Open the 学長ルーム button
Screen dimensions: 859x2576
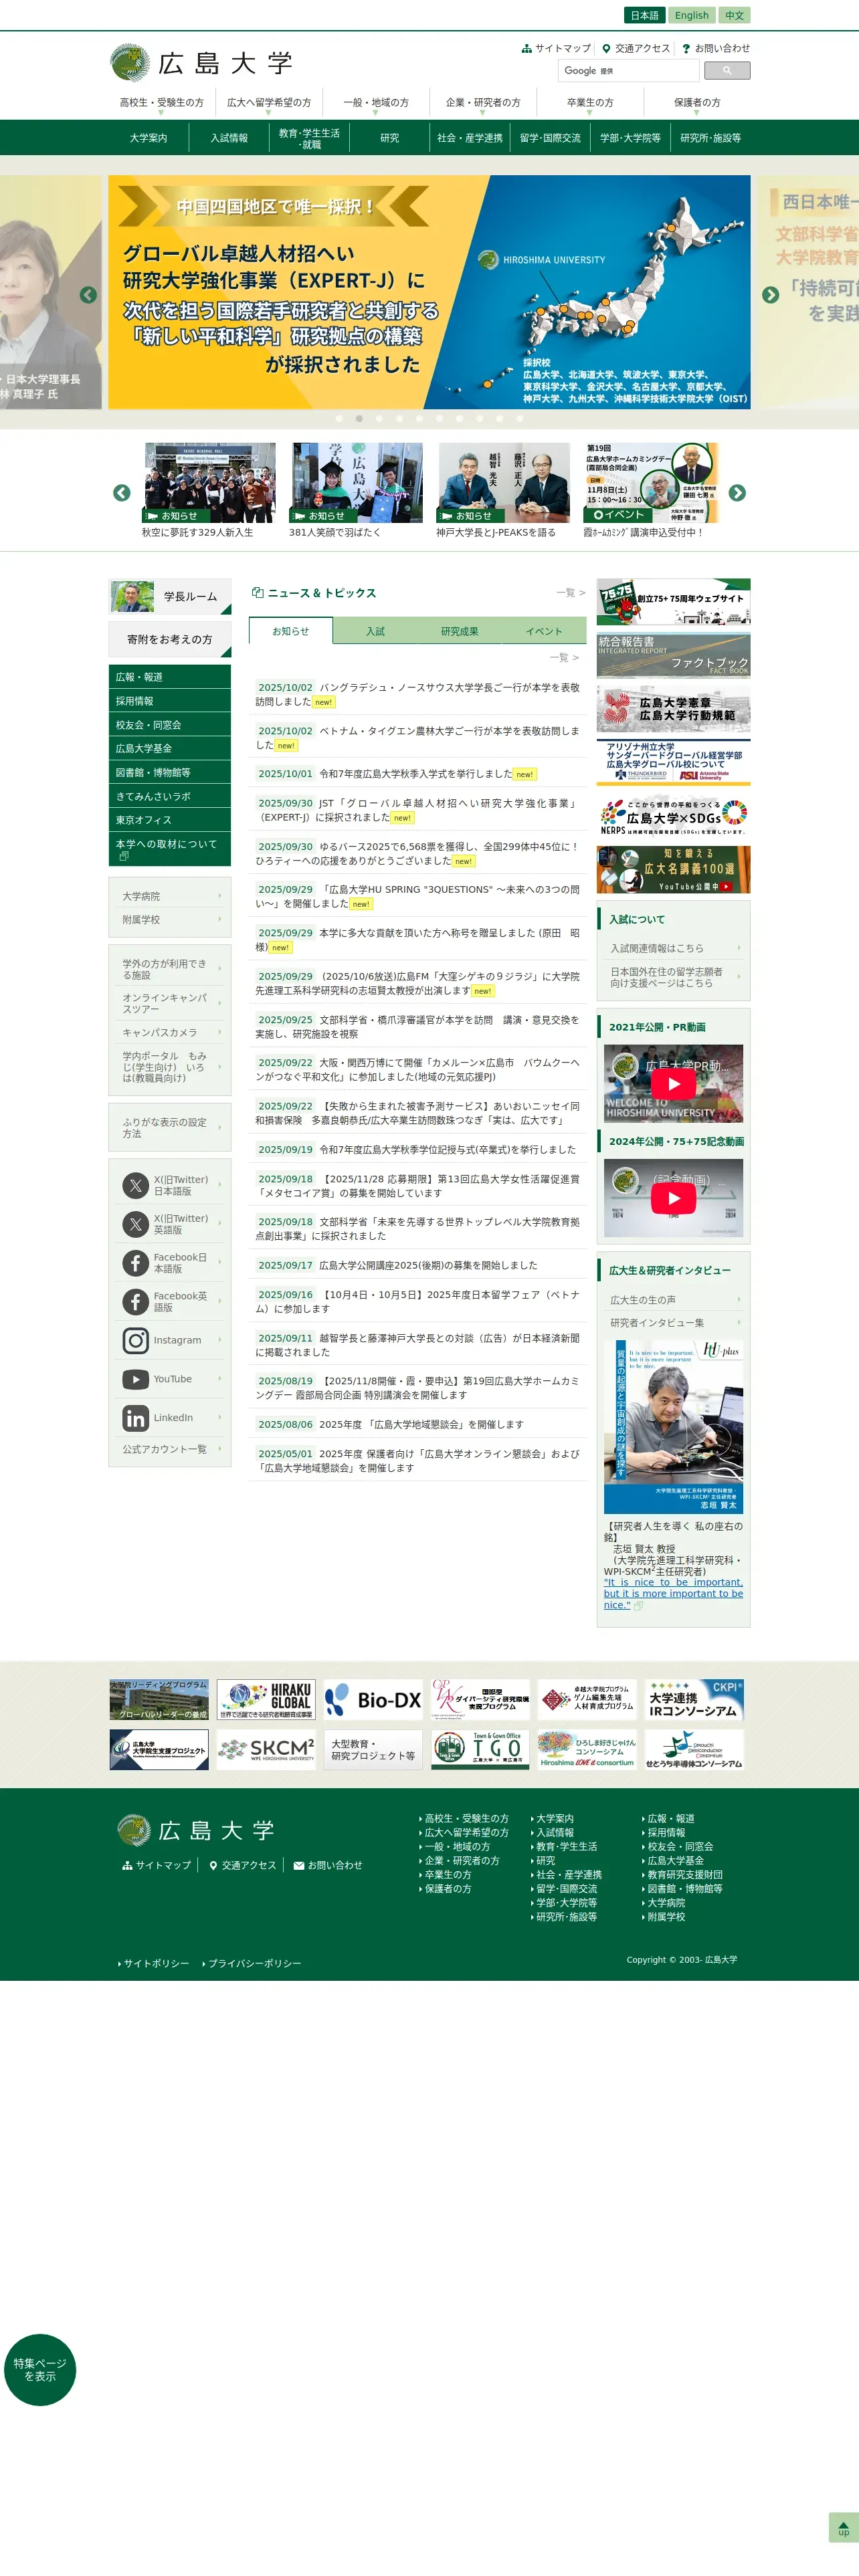(x=170, y=597)
